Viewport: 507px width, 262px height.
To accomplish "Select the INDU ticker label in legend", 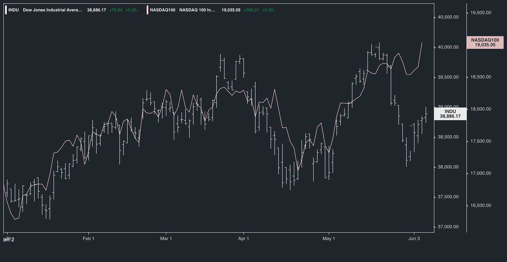I will point(14,10).
